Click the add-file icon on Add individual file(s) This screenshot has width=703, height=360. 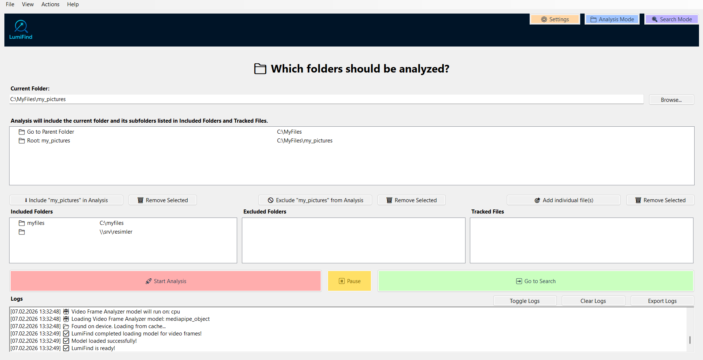click(x=537, y=200)
